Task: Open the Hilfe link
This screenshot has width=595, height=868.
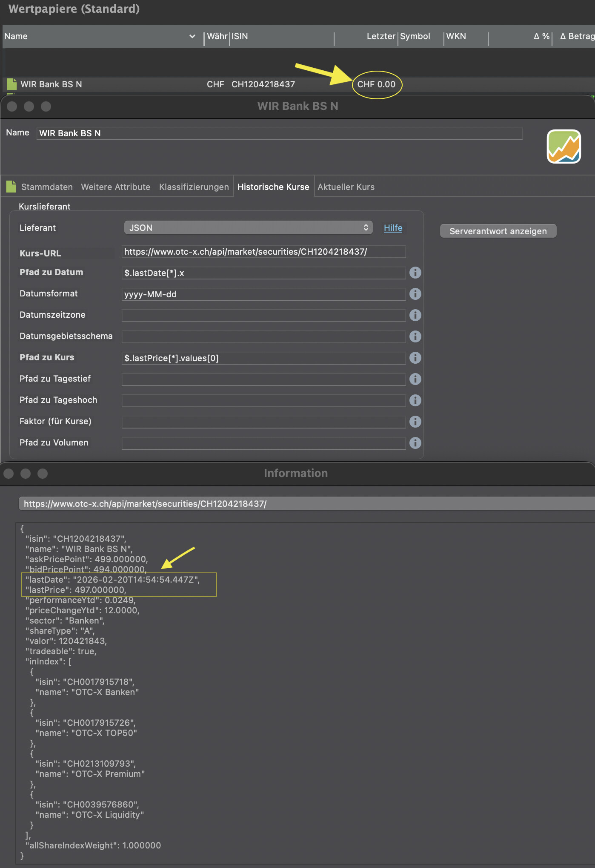Action: tap(393, 228)
